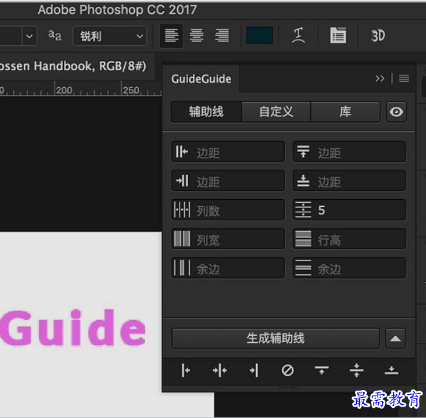Image resolution: width=426 pixels, height=418 pixels.
Task: Select the Handbook document tab
Action: pos(78,66)
